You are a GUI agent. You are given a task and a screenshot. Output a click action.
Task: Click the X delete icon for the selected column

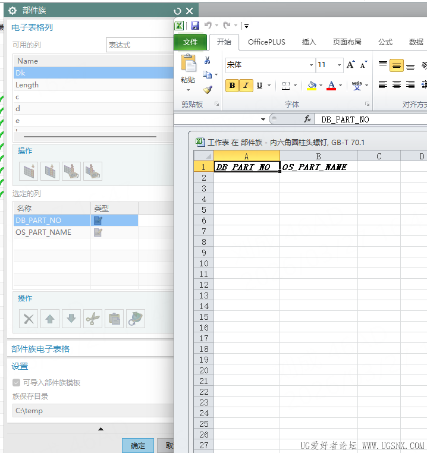pyautogui.click(x=29, y=319)
